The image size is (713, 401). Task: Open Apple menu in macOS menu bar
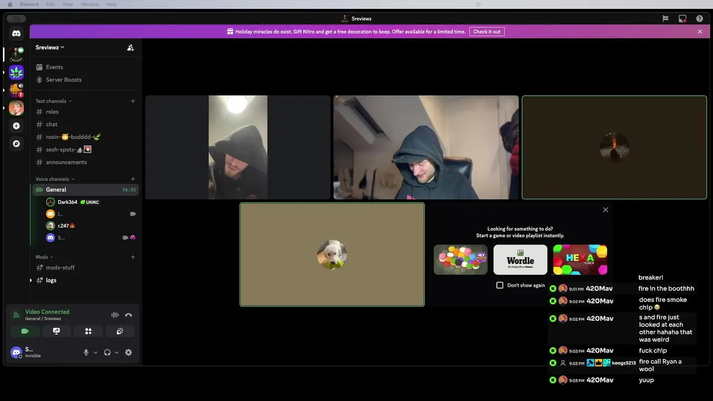click(9, 4)
